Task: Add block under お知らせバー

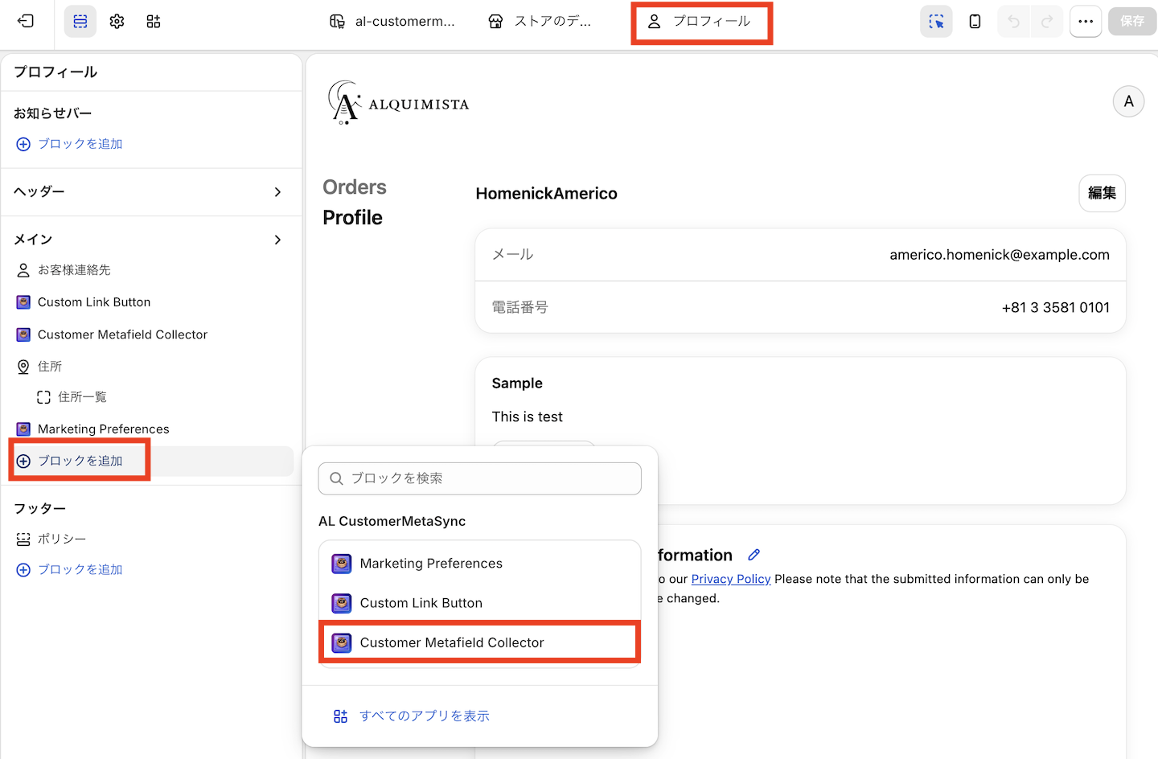Action: [70, 144]
